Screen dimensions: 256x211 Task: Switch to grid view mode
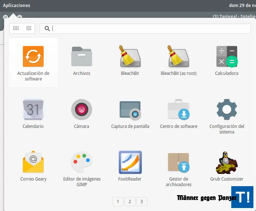(16, 28)
